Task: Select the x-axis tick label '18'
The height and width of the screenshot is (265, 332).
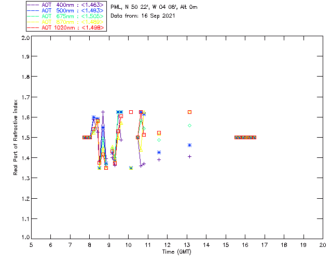Action: [x=284, y=245]
